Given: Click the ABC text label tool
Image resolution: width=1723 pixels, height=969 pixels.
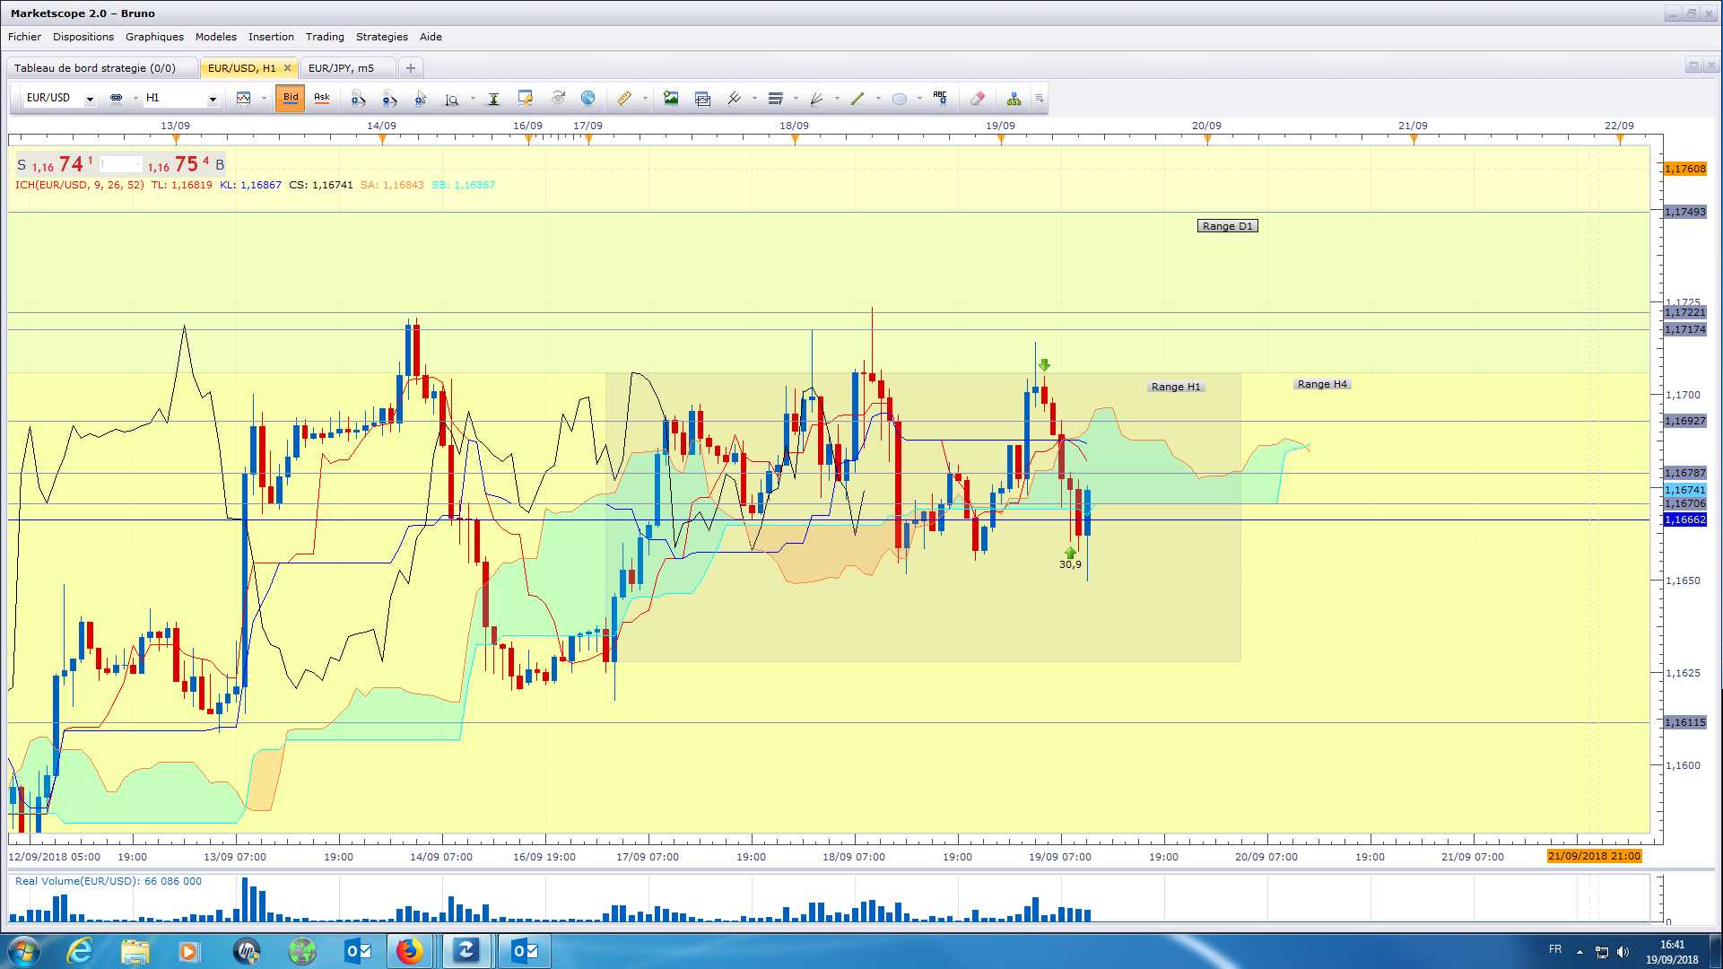Looking at the screenshot, I should (x=939, y=98).
